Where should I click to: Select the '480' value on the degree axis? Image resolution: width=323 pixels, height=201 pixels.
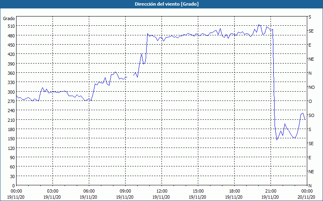pos(11,35)
